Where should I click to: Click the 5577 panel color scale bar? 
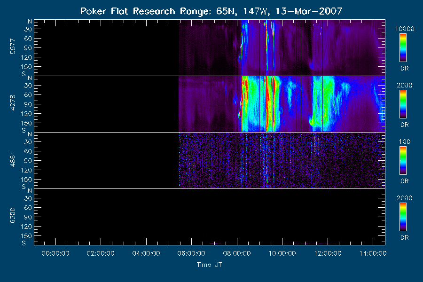pos(403,48)
